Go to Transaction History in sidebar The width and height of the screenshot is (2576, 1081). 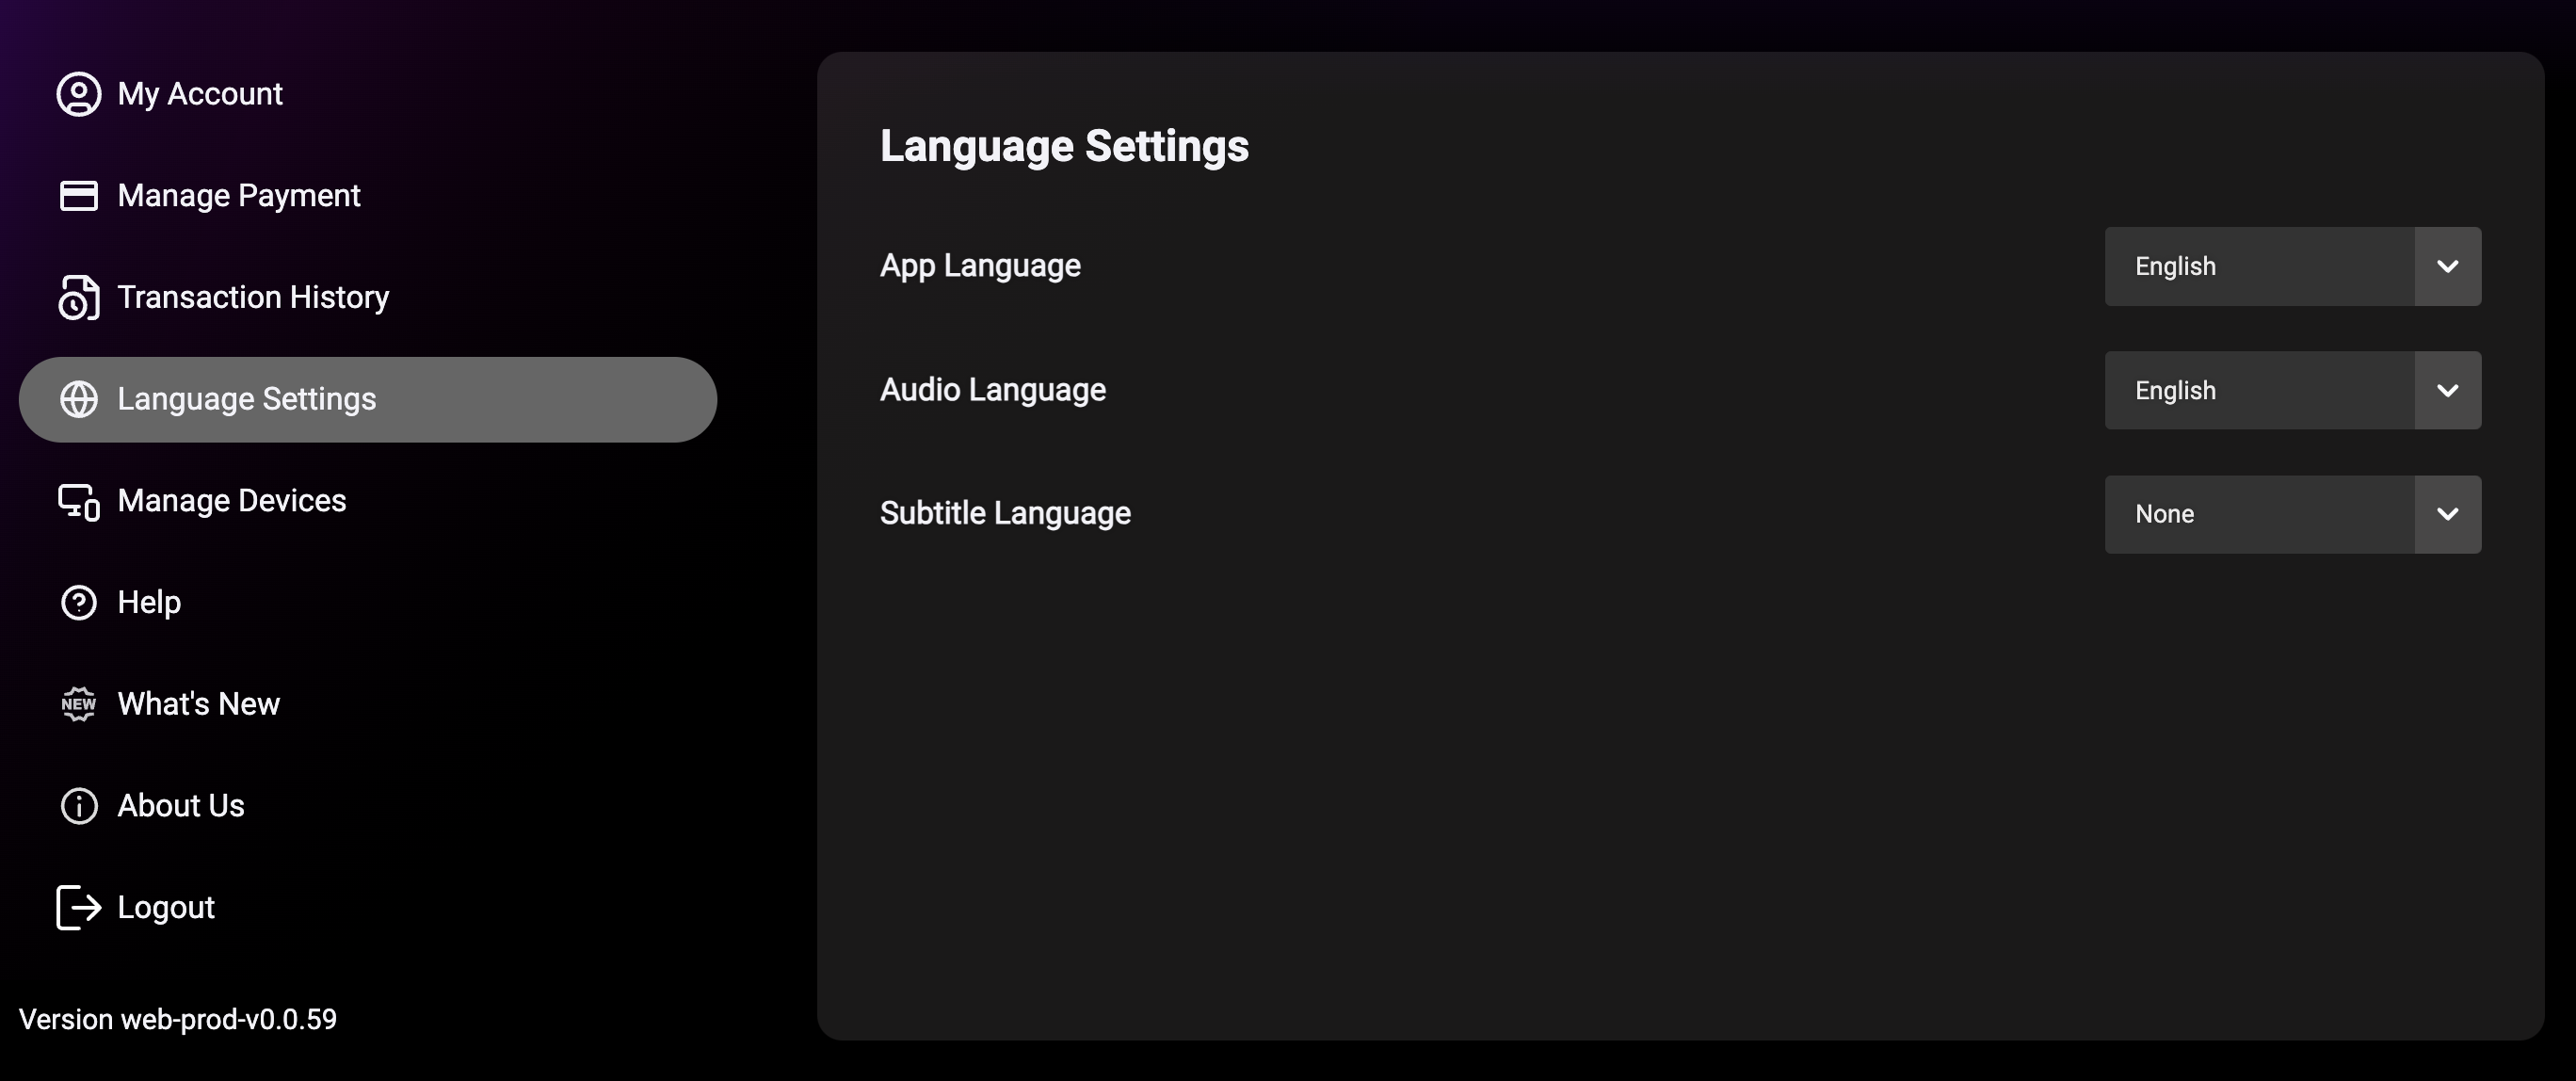pos(253,298)
